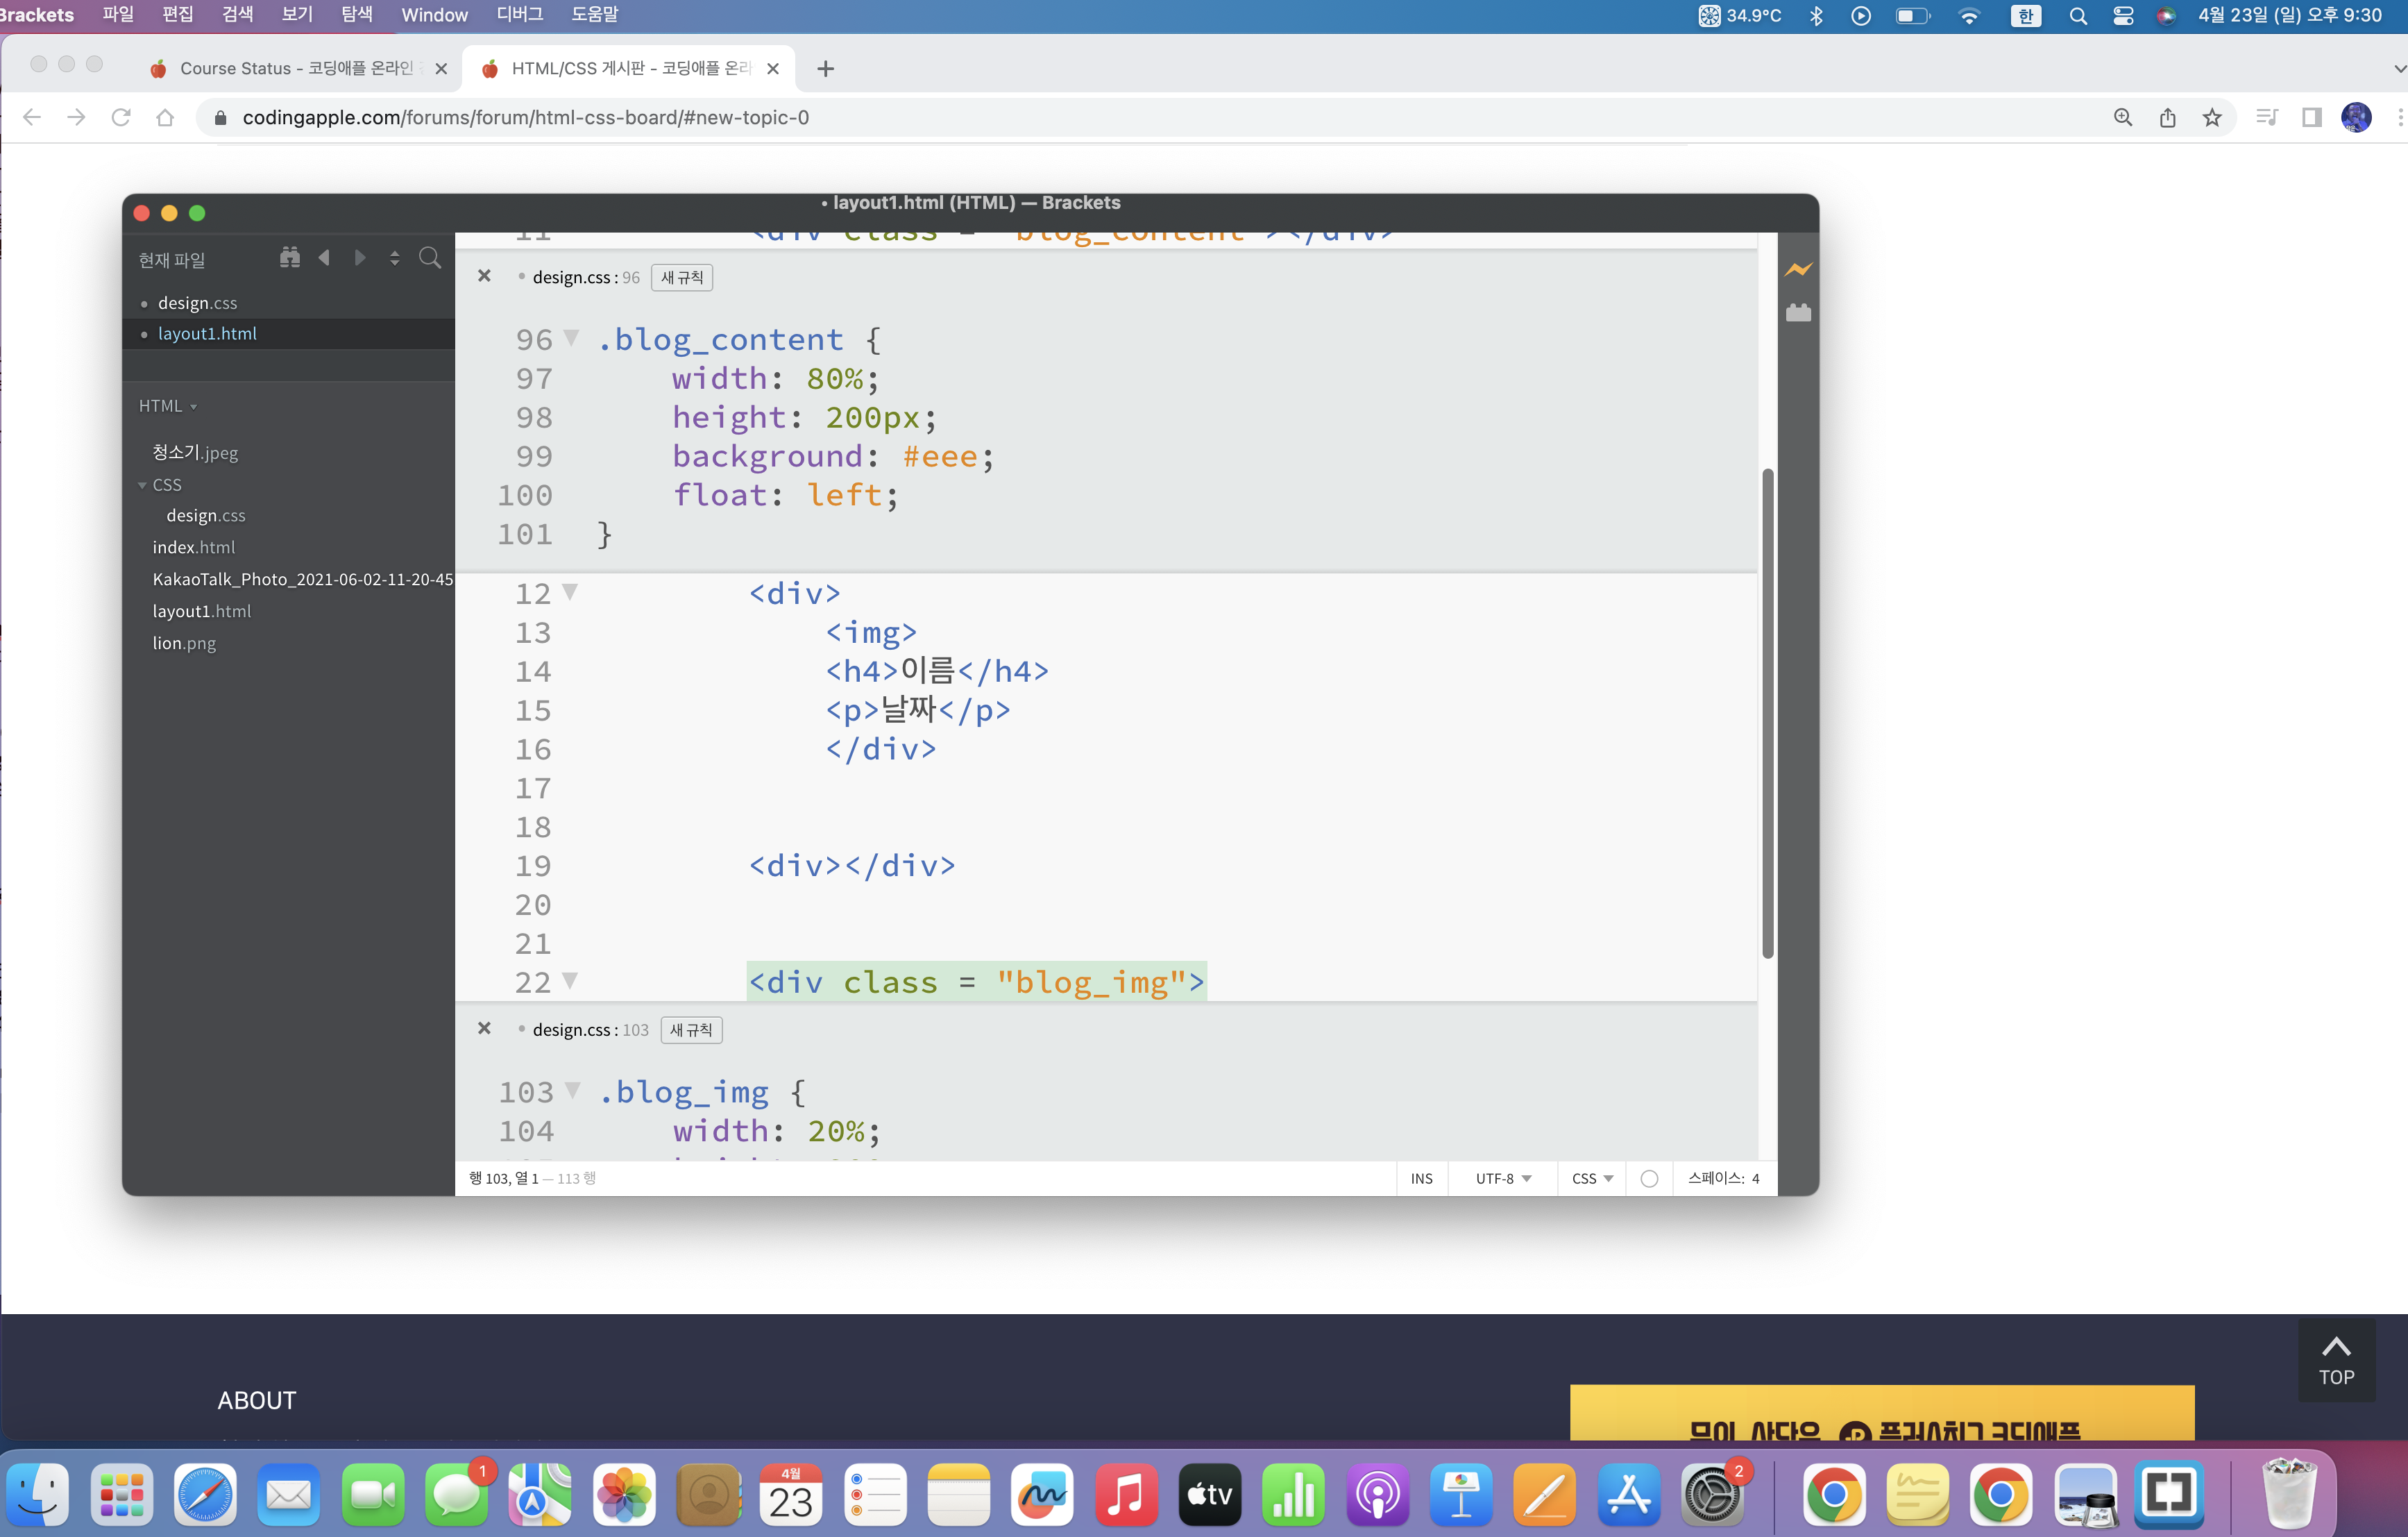Viewport: 2408px width, 1537px height.
Task: Click the yellow banner at page bottom
Action: tap(1882, 1413)
